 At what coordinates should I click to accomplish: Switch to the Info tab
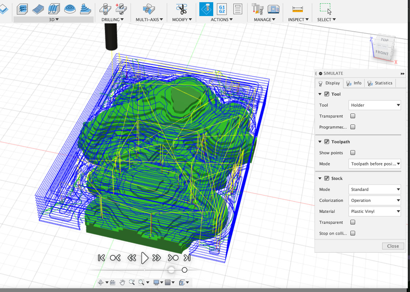354,83
